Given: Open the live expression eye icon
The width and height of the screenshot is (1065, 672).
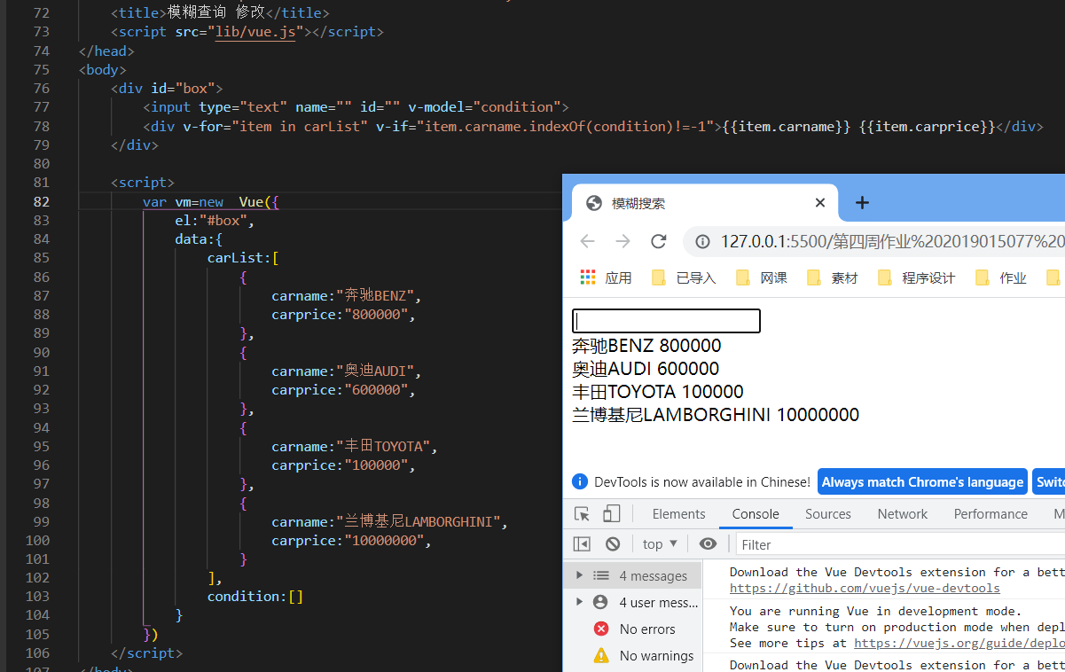Looking at the screenshot, I should pos(708,543).
